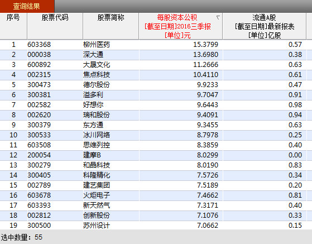Select stock code 200054
This screenshot has width=312, height=244.
click(x=39, y=155)
